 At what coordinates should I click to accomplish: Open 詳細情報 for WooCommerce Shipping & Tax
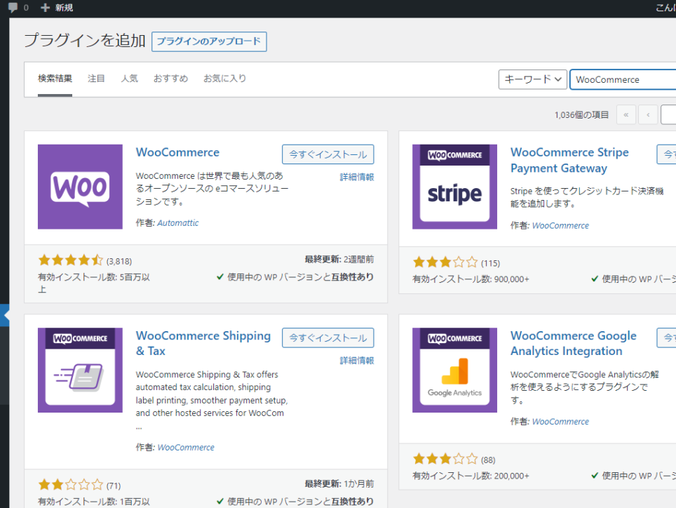[357, 360]
